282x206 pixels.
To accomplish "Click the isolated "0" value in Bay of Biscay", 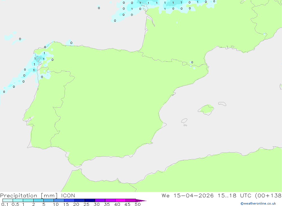I will 99,8.
